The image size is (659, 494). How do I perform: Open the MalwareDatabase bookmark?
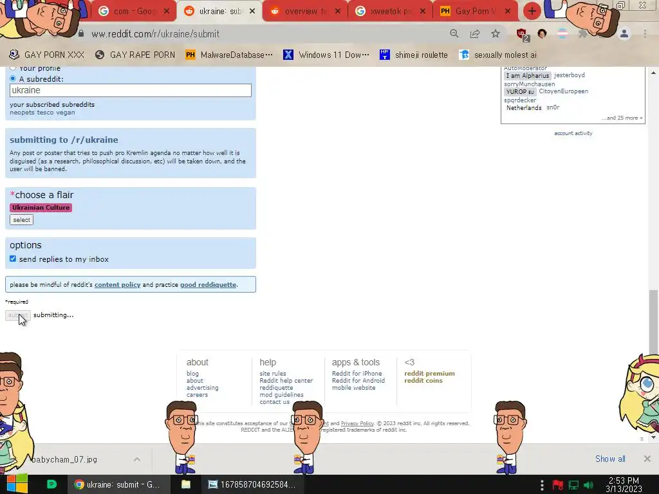tap(229, 55)
